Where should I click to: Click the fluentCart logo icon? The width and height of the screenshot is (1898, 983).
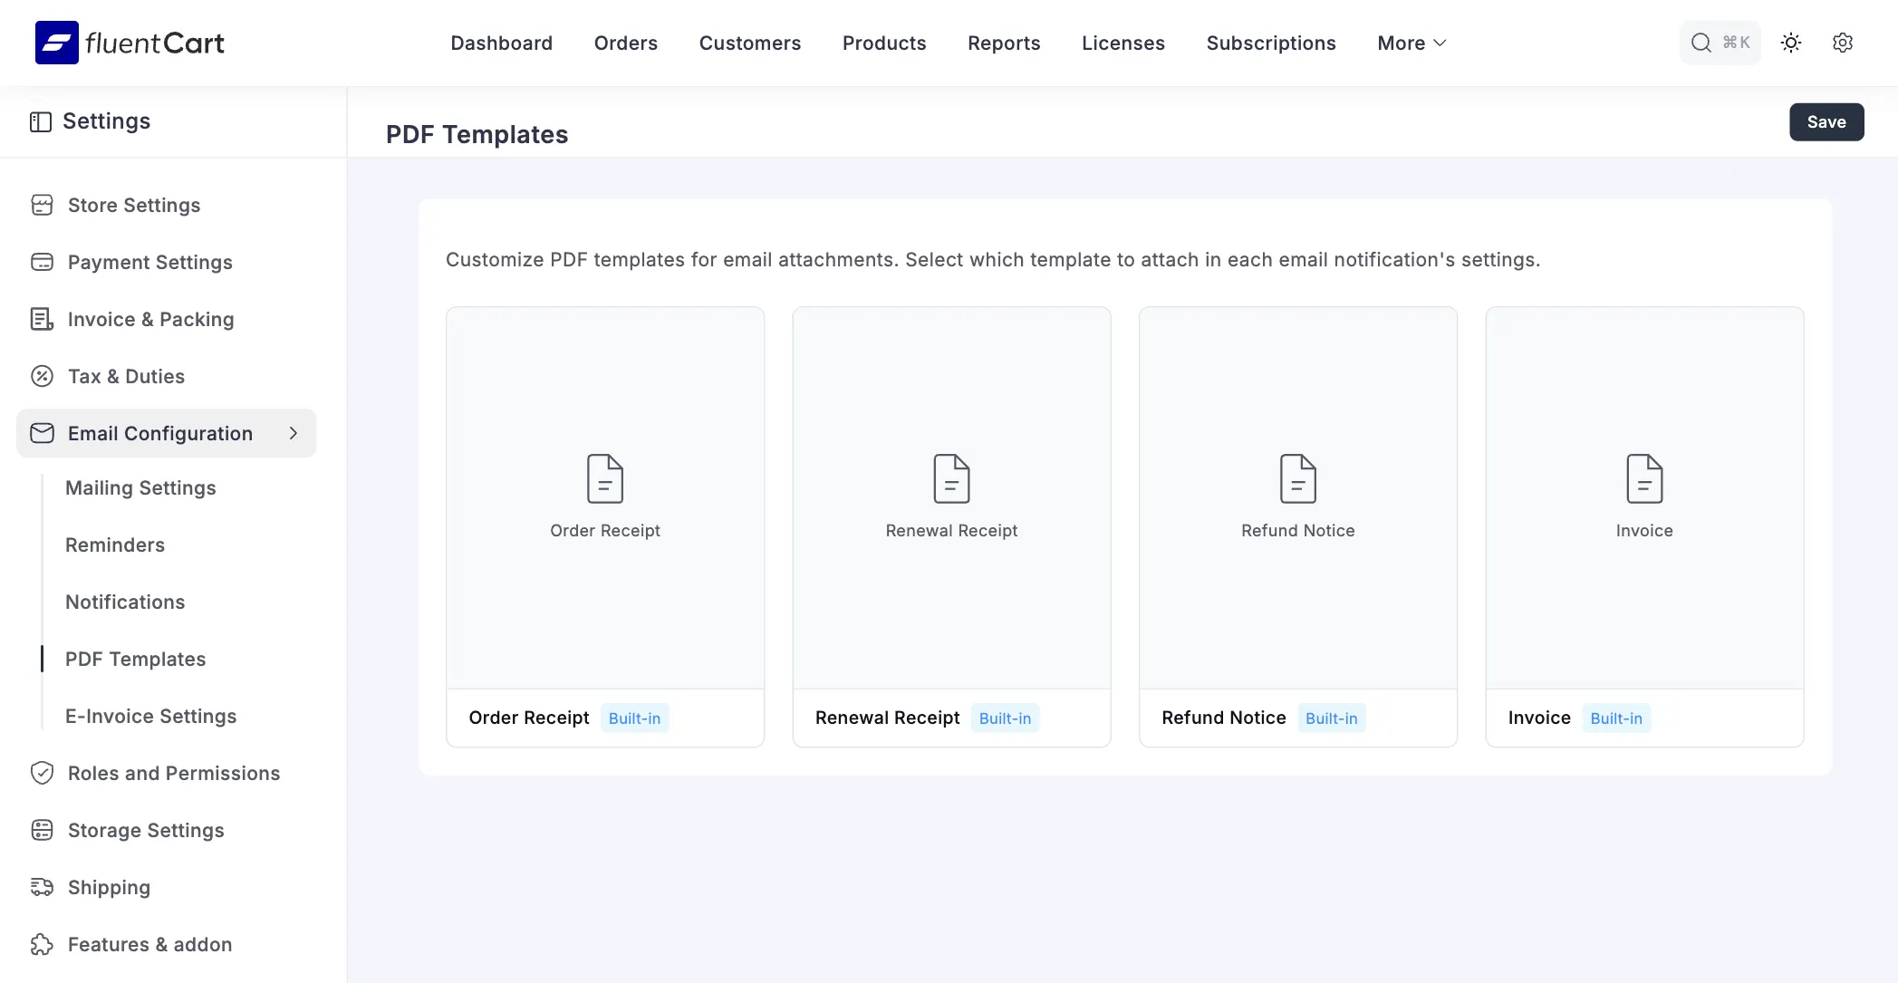(56, 43)
